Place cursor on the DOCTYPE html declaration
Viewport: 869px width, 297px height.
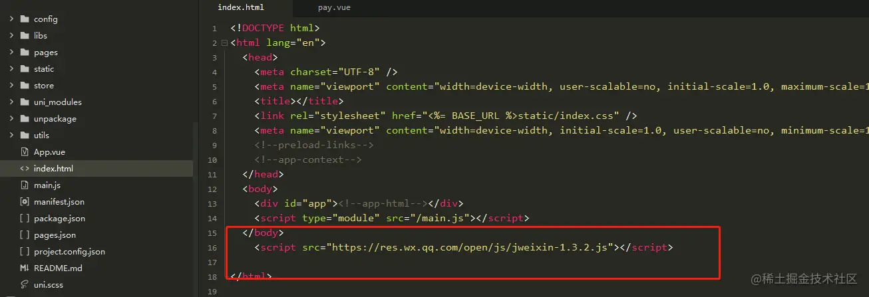coord(275,29)
